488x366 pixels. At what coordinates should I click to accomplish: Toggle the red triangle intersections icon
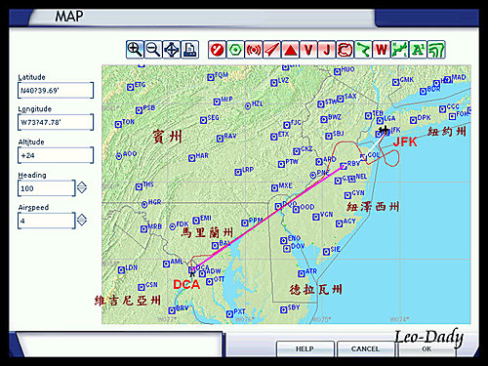tap(290, 50)
